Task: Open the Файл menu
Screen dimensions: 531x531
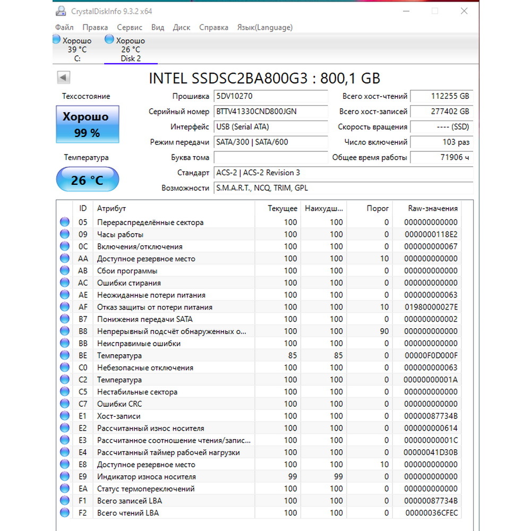Action: 64,28
